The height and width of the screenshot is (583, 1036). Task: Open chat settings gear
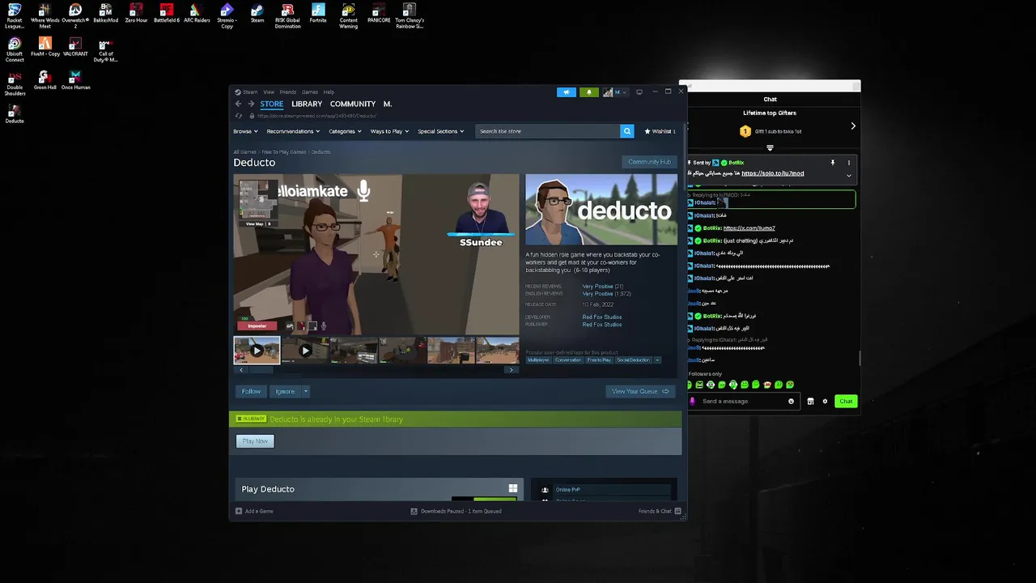point(825,402)
